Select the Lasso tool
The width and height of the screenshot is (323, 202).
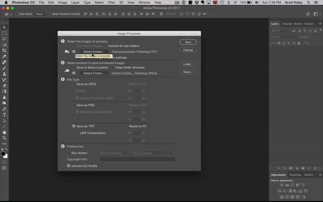click(4, 39)
